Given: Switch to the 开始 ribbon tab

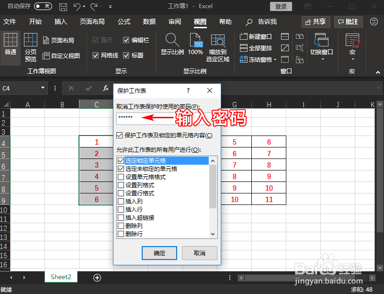Looking at the screenshot, I should coord(35,22).
